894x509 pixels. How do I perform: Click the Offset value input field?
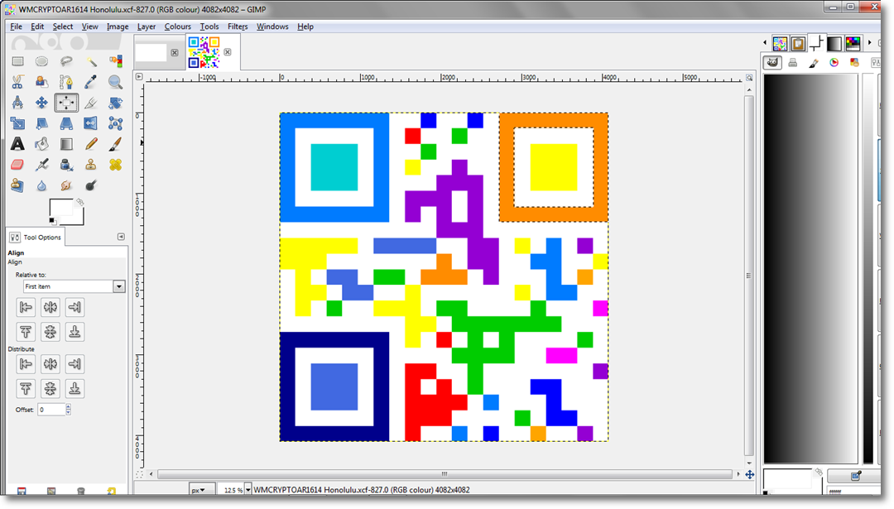(x=52, y=409)
